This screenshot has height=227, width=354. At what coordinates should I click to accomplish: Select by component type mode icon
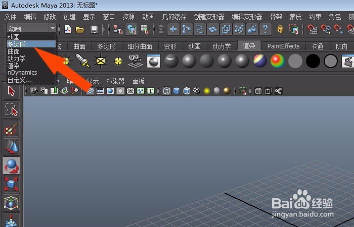145,29
